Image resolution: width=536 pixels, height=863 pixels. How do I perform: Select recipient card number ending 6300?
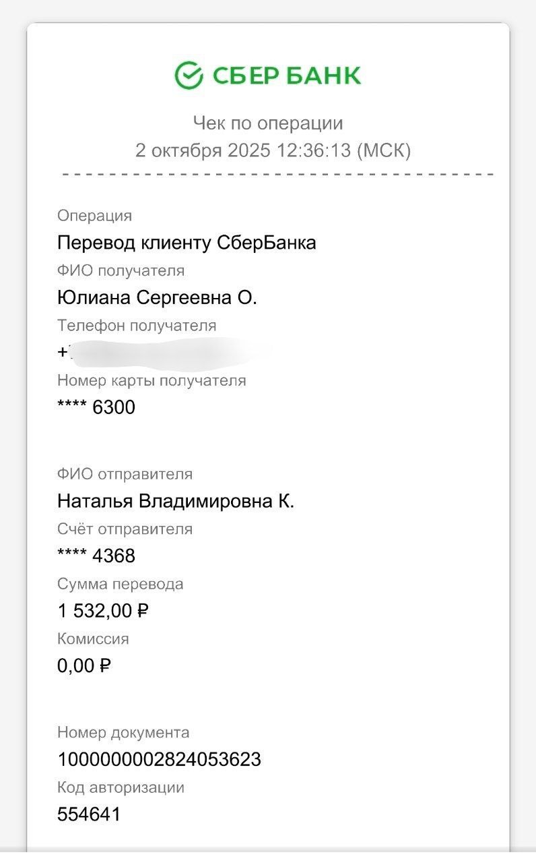click(x=96, y=407)
